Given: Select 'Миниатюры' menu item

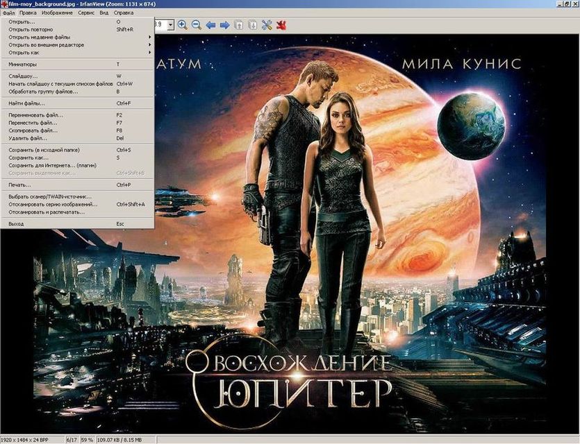Looking at the screenshot, I should (x=23, y=64).
